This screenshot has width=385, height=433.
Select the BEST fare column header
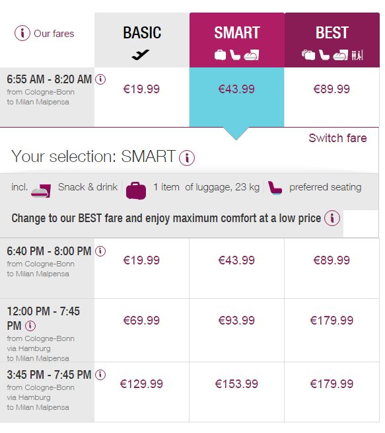click(x=332, y=40)
